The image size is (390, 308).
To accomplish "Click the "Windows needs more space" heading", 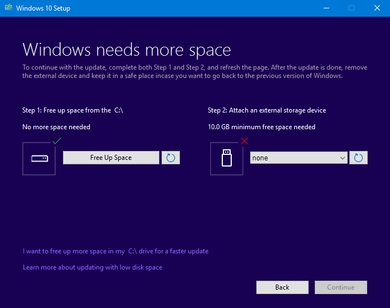I will pyautogui.click(x=126, y=50).
